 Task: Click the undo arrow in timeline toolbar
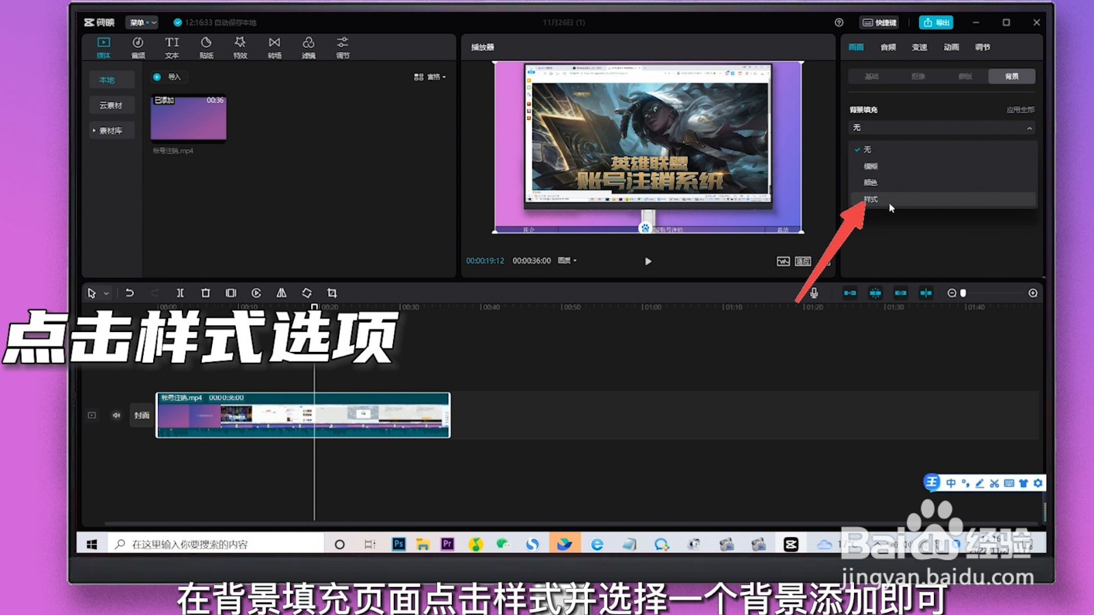point(129,293)
